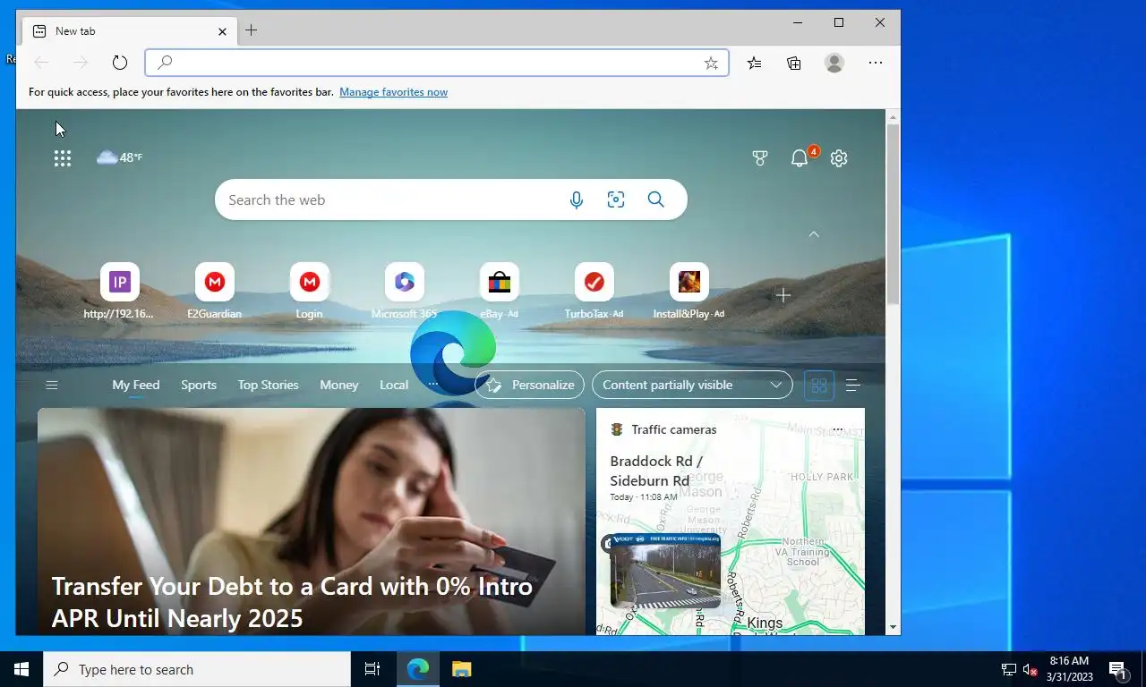This screenshot has width=1146, height=687.
Task: Open the Windows Start menu
Action: 21,669
